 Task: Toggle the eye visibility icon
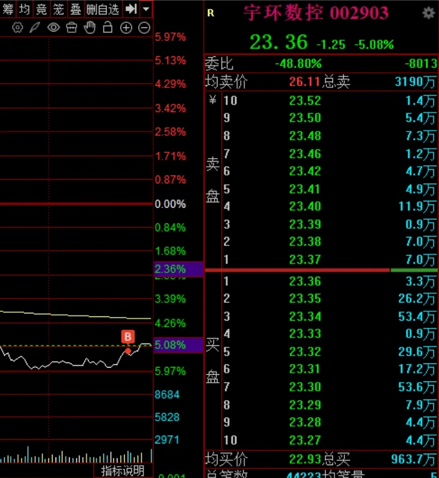click(x=53, y=28)
